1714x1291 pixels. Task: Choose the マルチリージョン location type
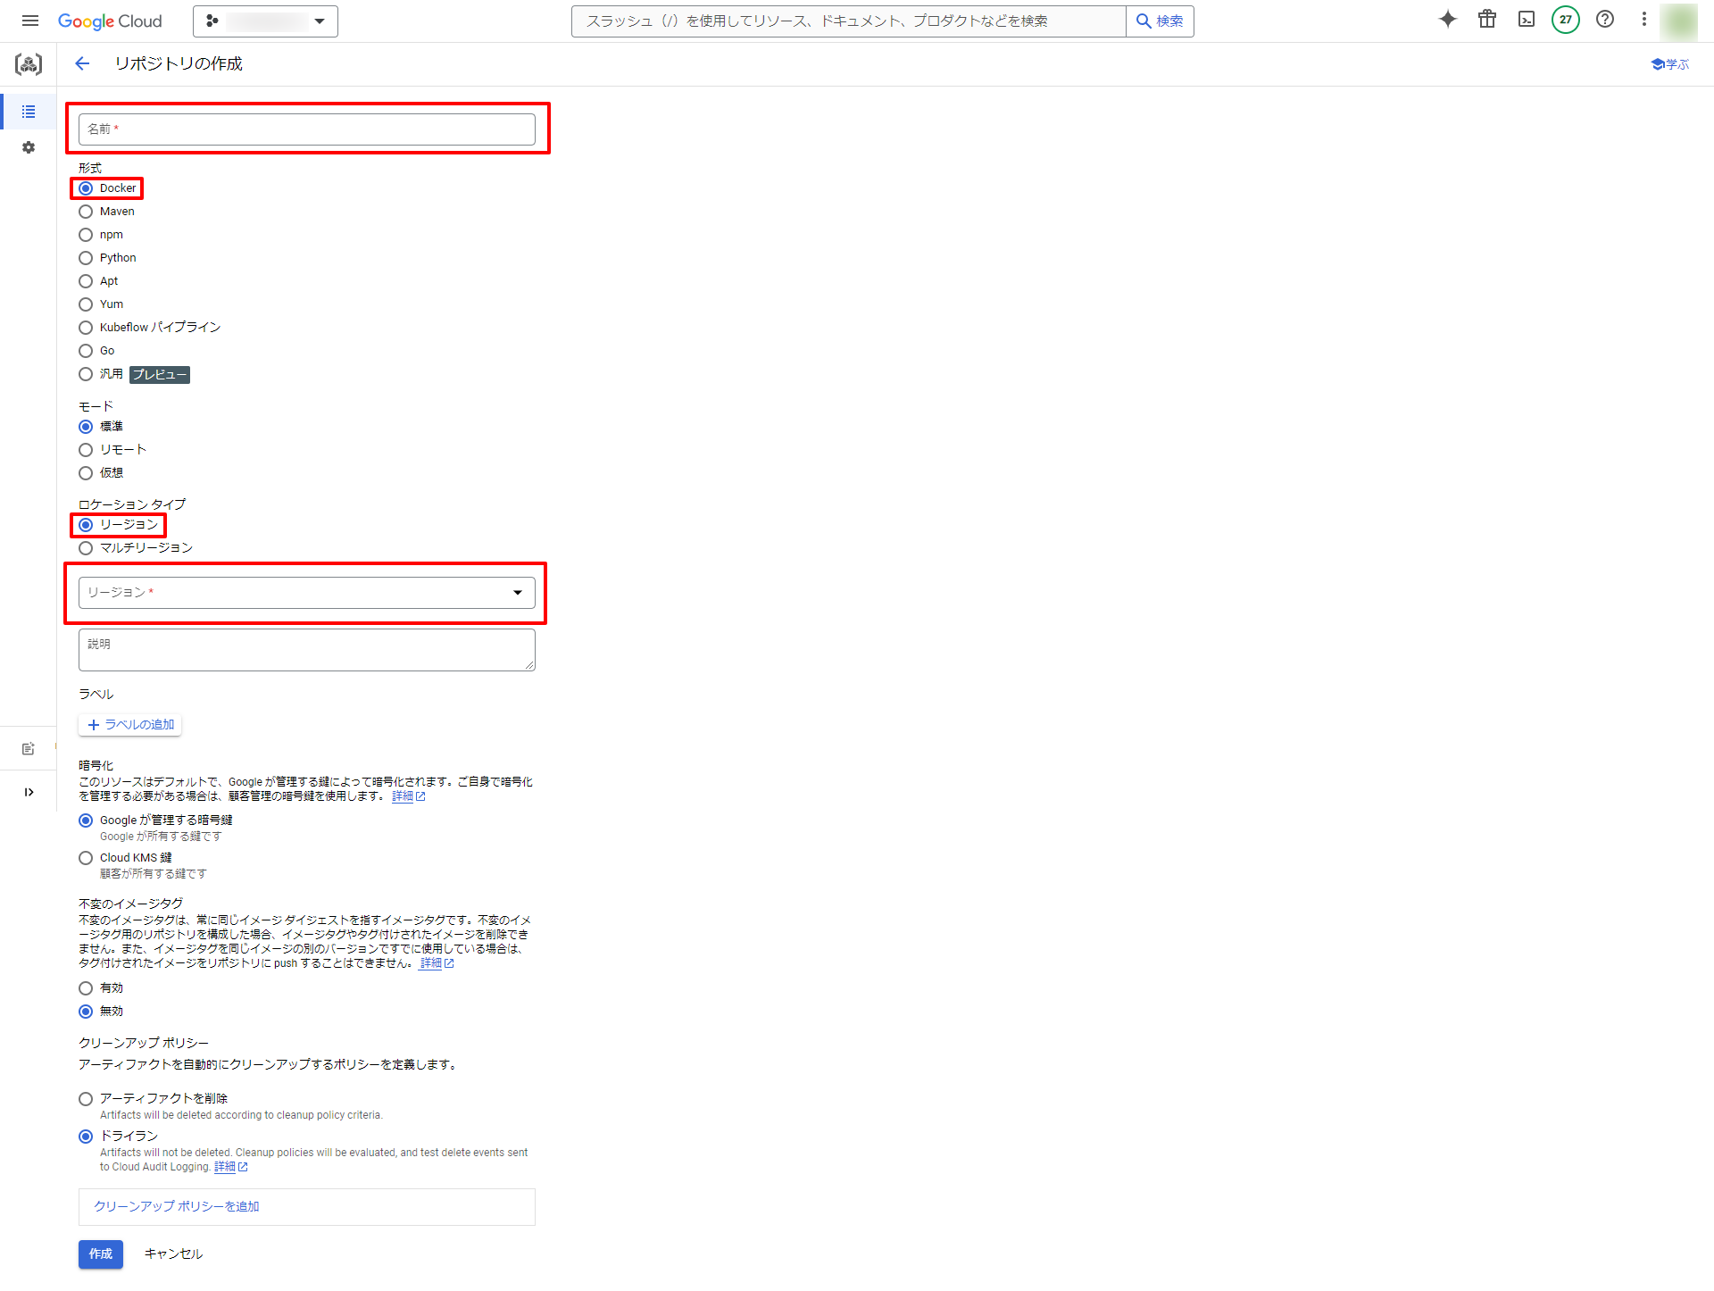point(86,548)
